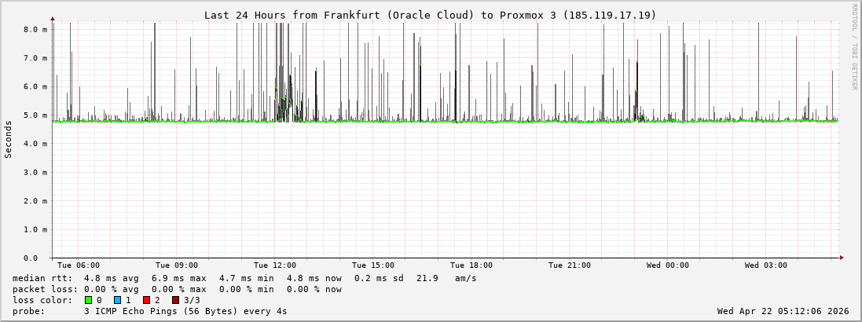Select the Tue 18:00 time axis label
Screen dimensions: 862x322
(471, 265)
